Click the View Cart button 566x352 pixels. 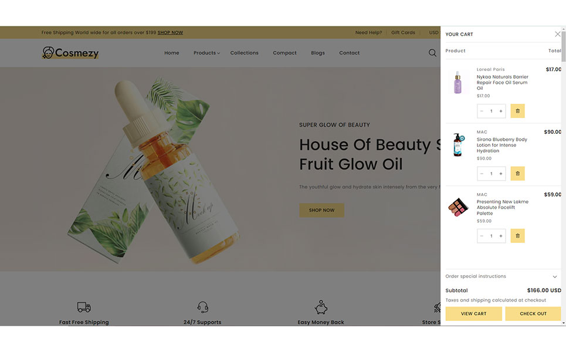(473, 314)
